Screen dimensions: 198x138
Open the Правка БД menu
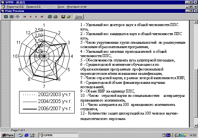click(33, 7)
